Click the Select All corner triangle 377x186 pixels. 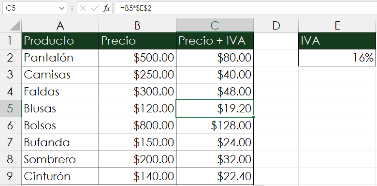click(x=15, y=26)
